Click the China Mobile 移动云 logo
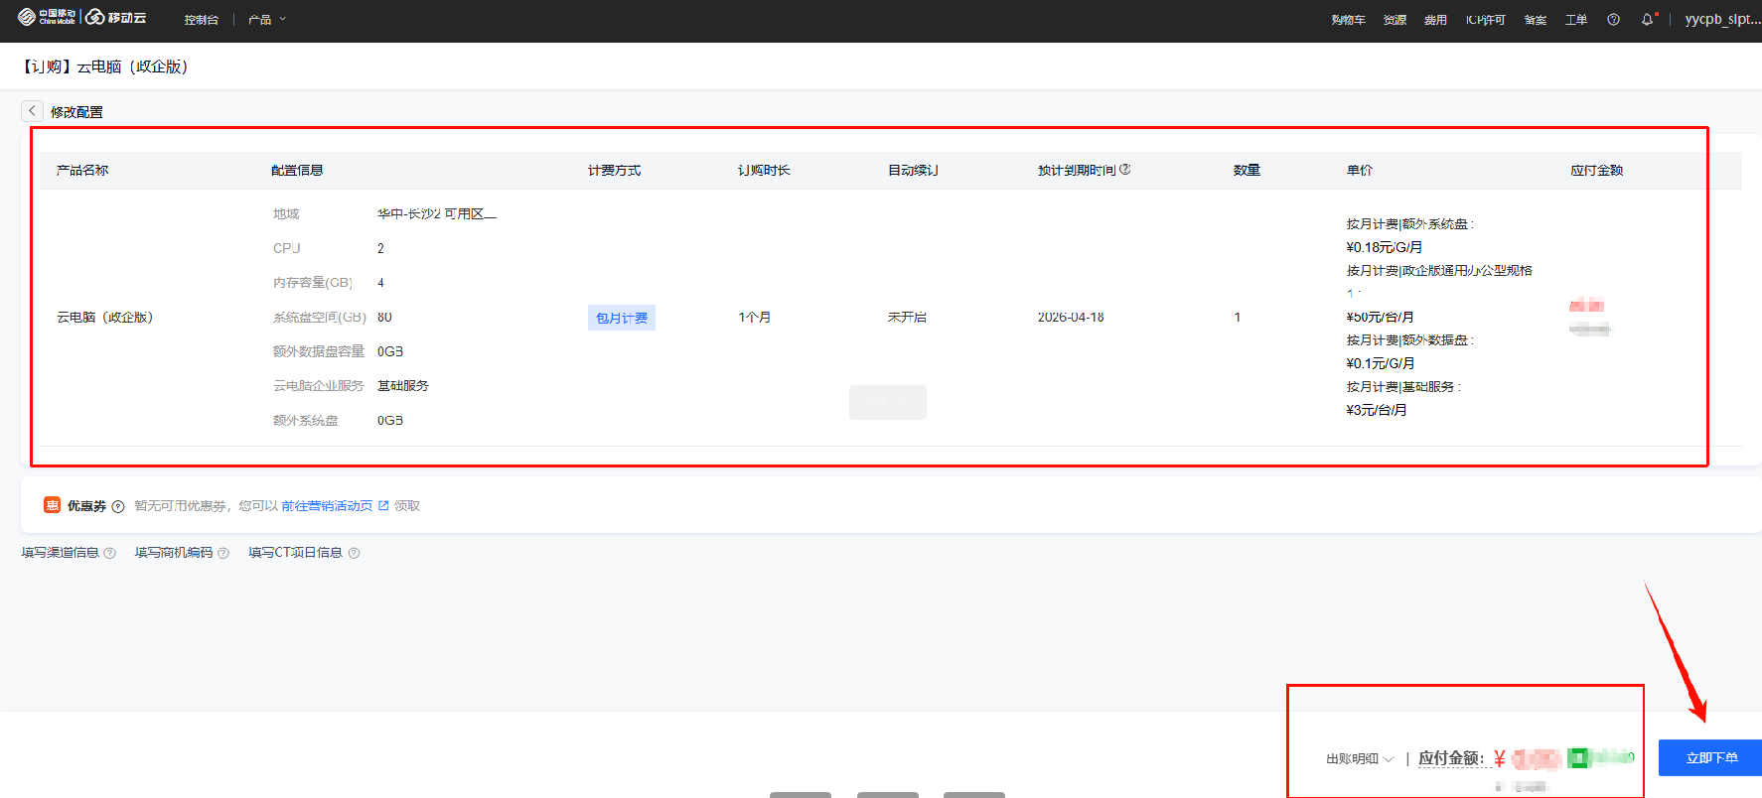Viewport: 1762px width, 798px height. (x=81, y=17)
